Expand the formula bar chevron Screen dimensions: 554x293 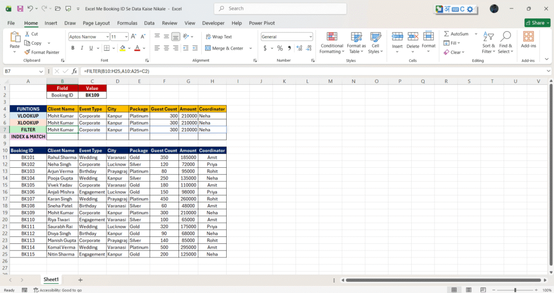tap(549, 71)
